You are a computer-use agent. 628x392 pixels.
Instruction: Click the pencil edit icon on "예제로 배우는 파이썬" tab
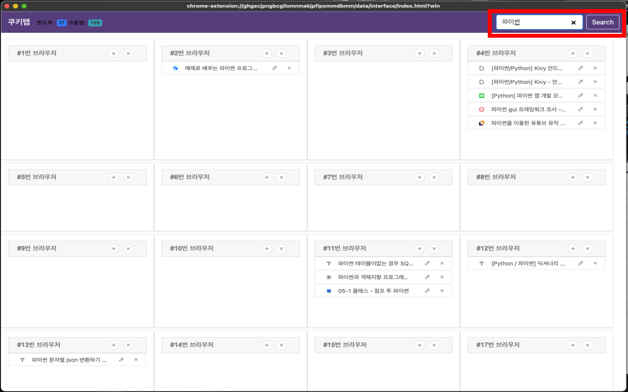tap(274, 68)
